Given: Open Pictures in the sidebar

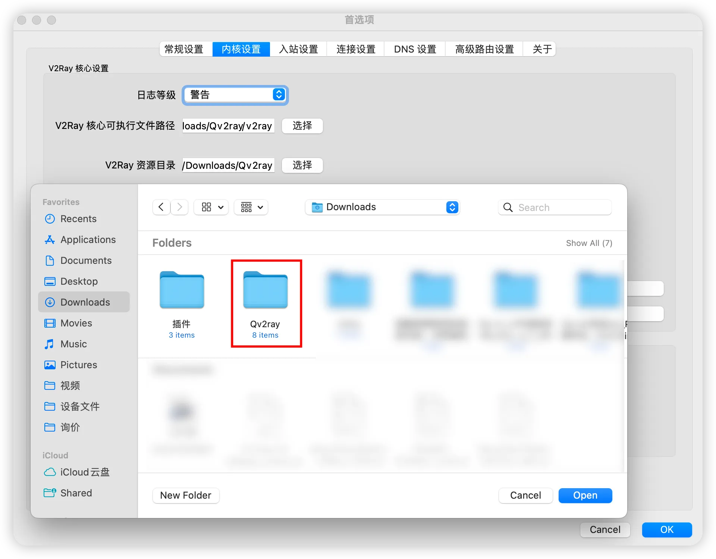Looking at the screenshot, I should [78, 365].
